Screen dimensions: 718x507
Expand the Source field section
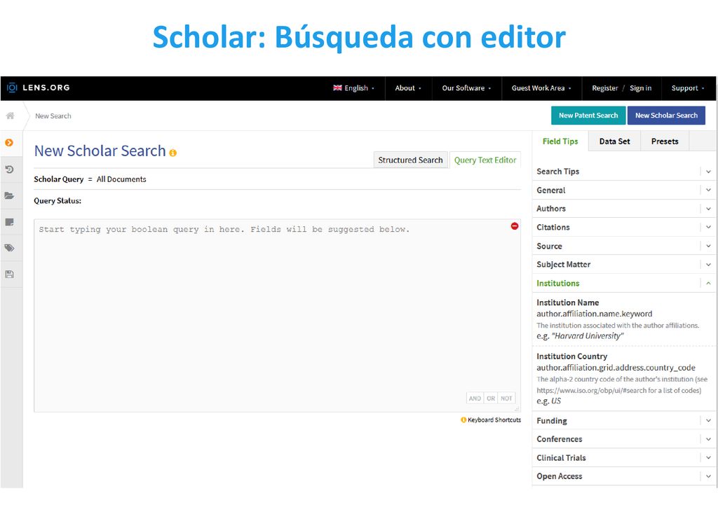(x=623, y=246)
